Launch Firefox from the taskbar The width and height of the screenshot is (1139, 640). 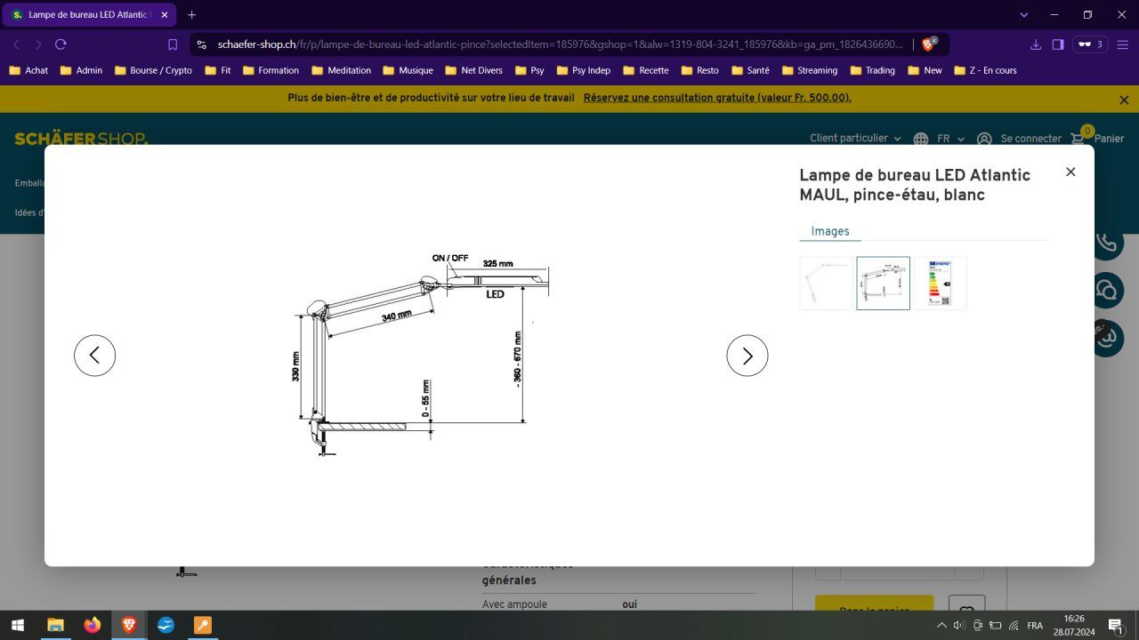(x=93, y=626)
